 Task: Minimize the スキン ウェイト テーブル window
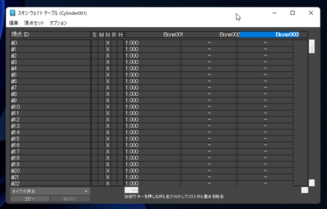275,13
